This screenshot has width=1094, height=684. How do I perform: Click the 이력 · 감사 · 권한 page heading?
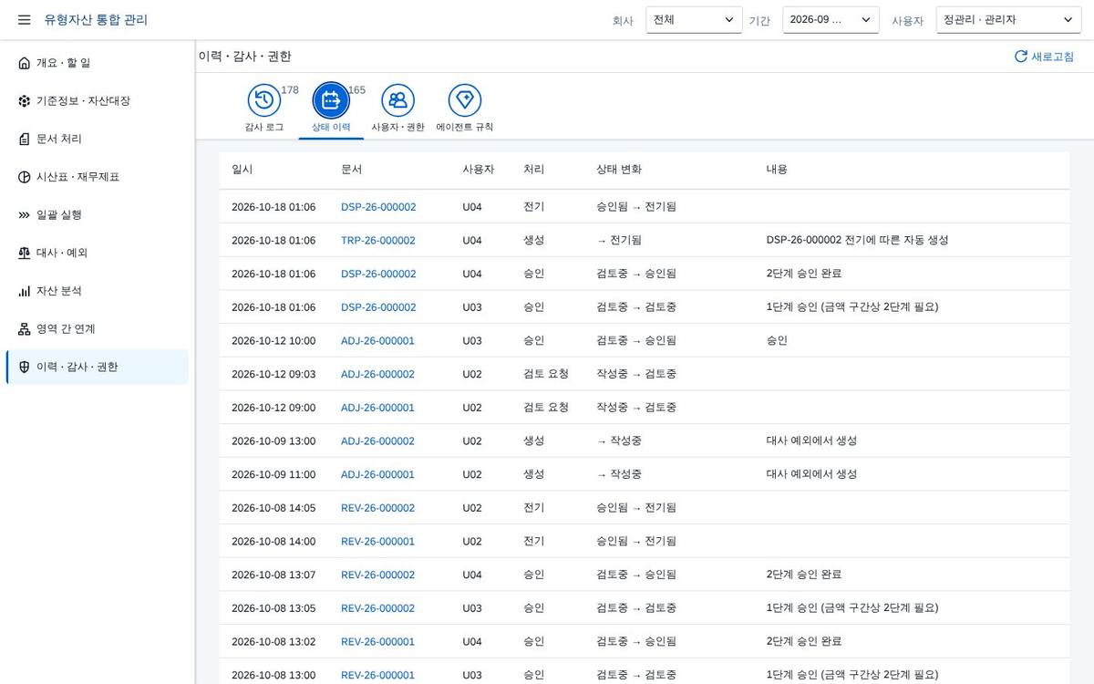pyautogui.click(x=245, y=57)
